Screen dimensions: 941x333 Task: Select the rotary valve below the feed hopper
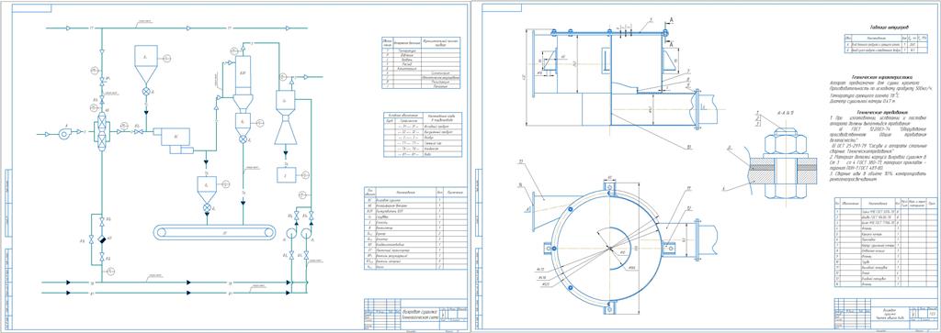146,92
